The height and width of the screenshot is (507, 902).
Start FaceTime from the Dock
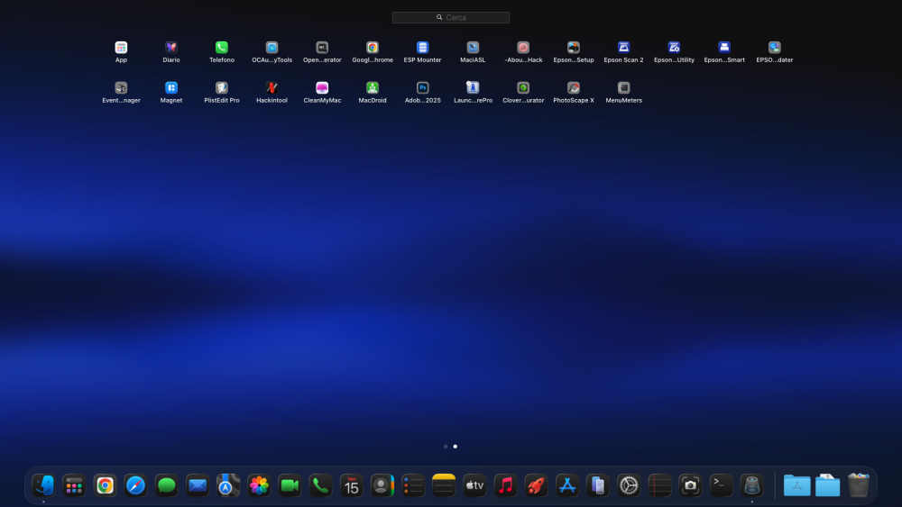click(x=290, y=485)
